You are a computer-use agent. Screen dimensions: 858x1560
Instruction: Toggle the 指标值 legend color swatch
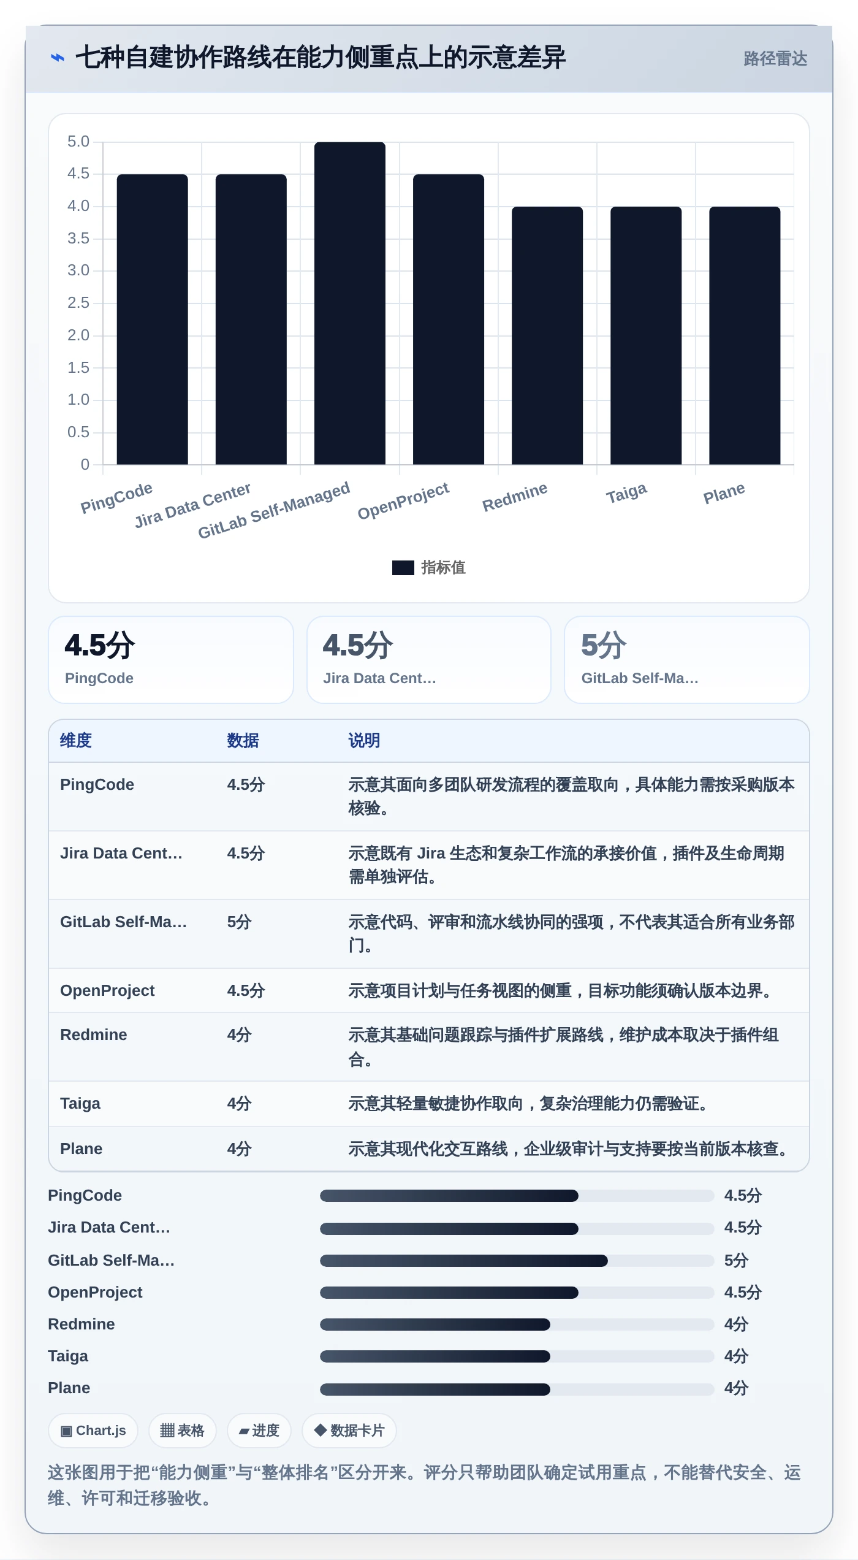tap(403, 568)
